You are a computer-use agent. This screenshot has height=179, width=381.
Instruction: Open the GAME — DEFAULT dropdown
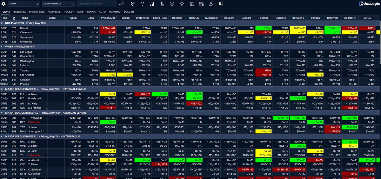(58, 4)
